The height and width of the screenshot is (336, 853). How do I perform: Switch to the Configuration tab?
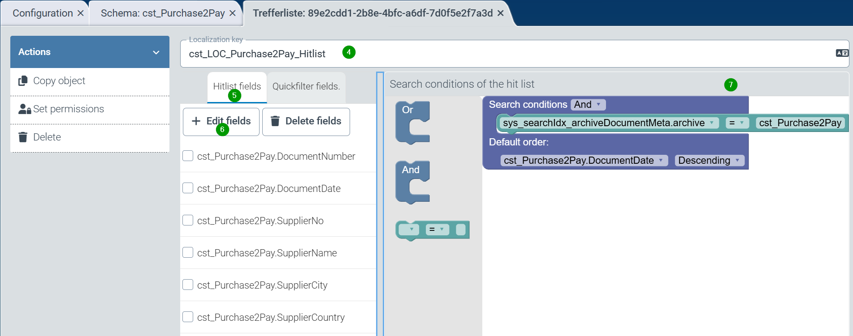(43, 13)
